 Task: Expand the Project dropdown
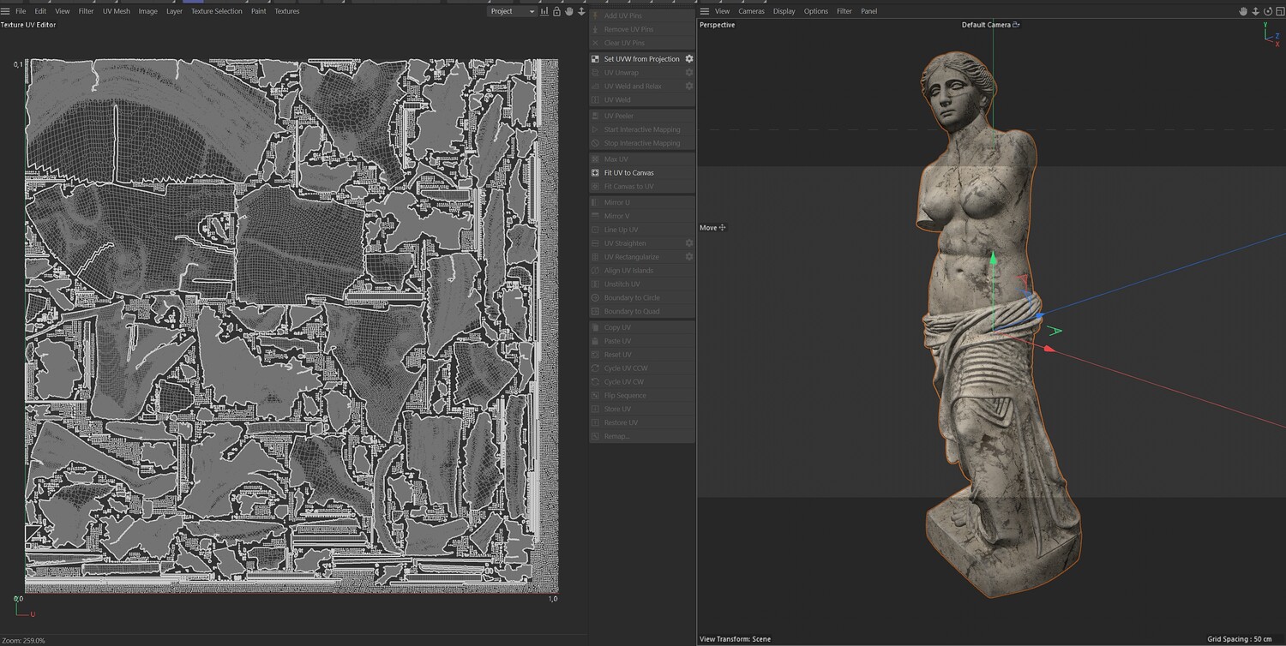click(x=512, y=11)
